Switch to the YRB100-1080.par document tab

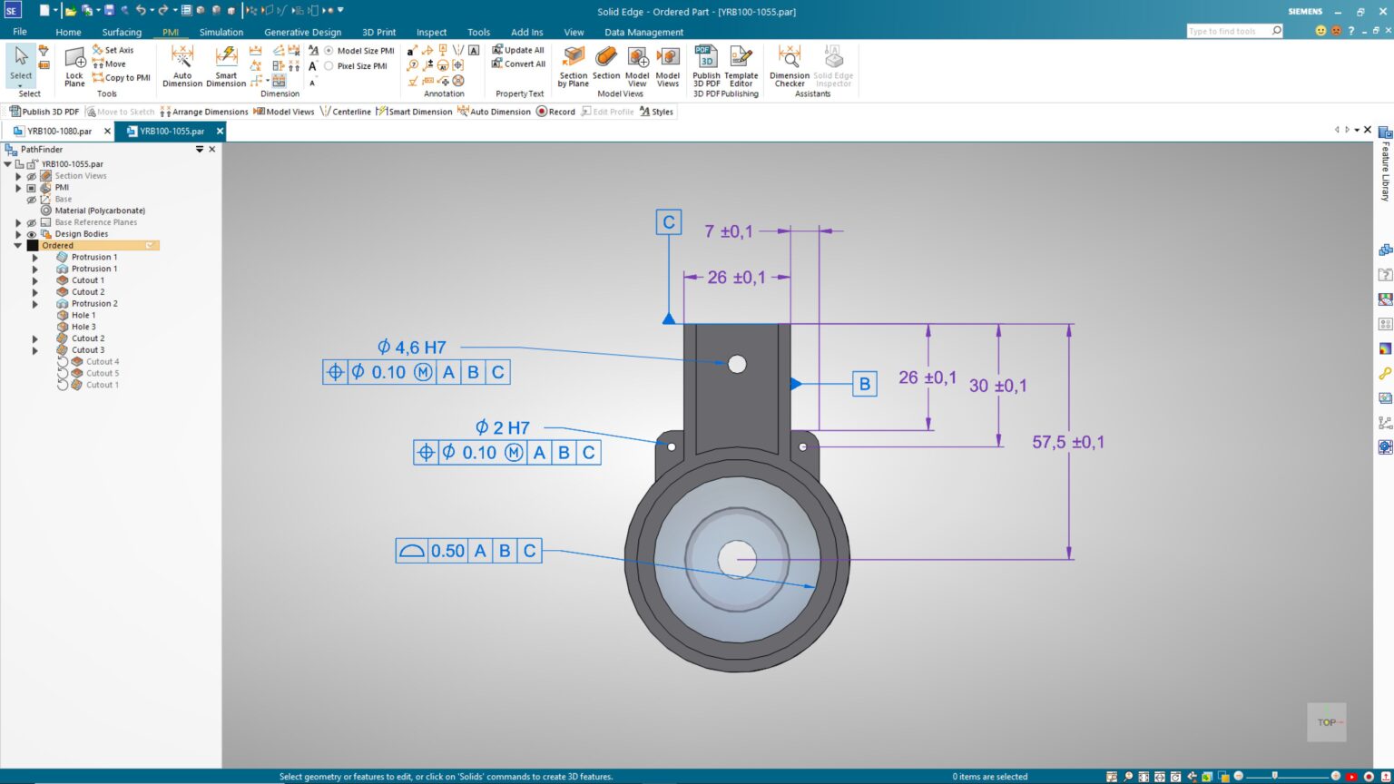pyautogui.click(x=58, y=131)
